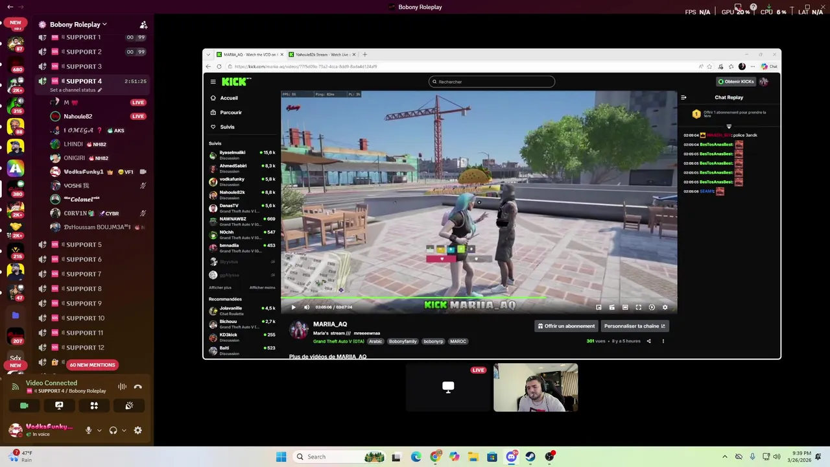Toggle the Discord camera button
The image size is (830, 467).
24,405
